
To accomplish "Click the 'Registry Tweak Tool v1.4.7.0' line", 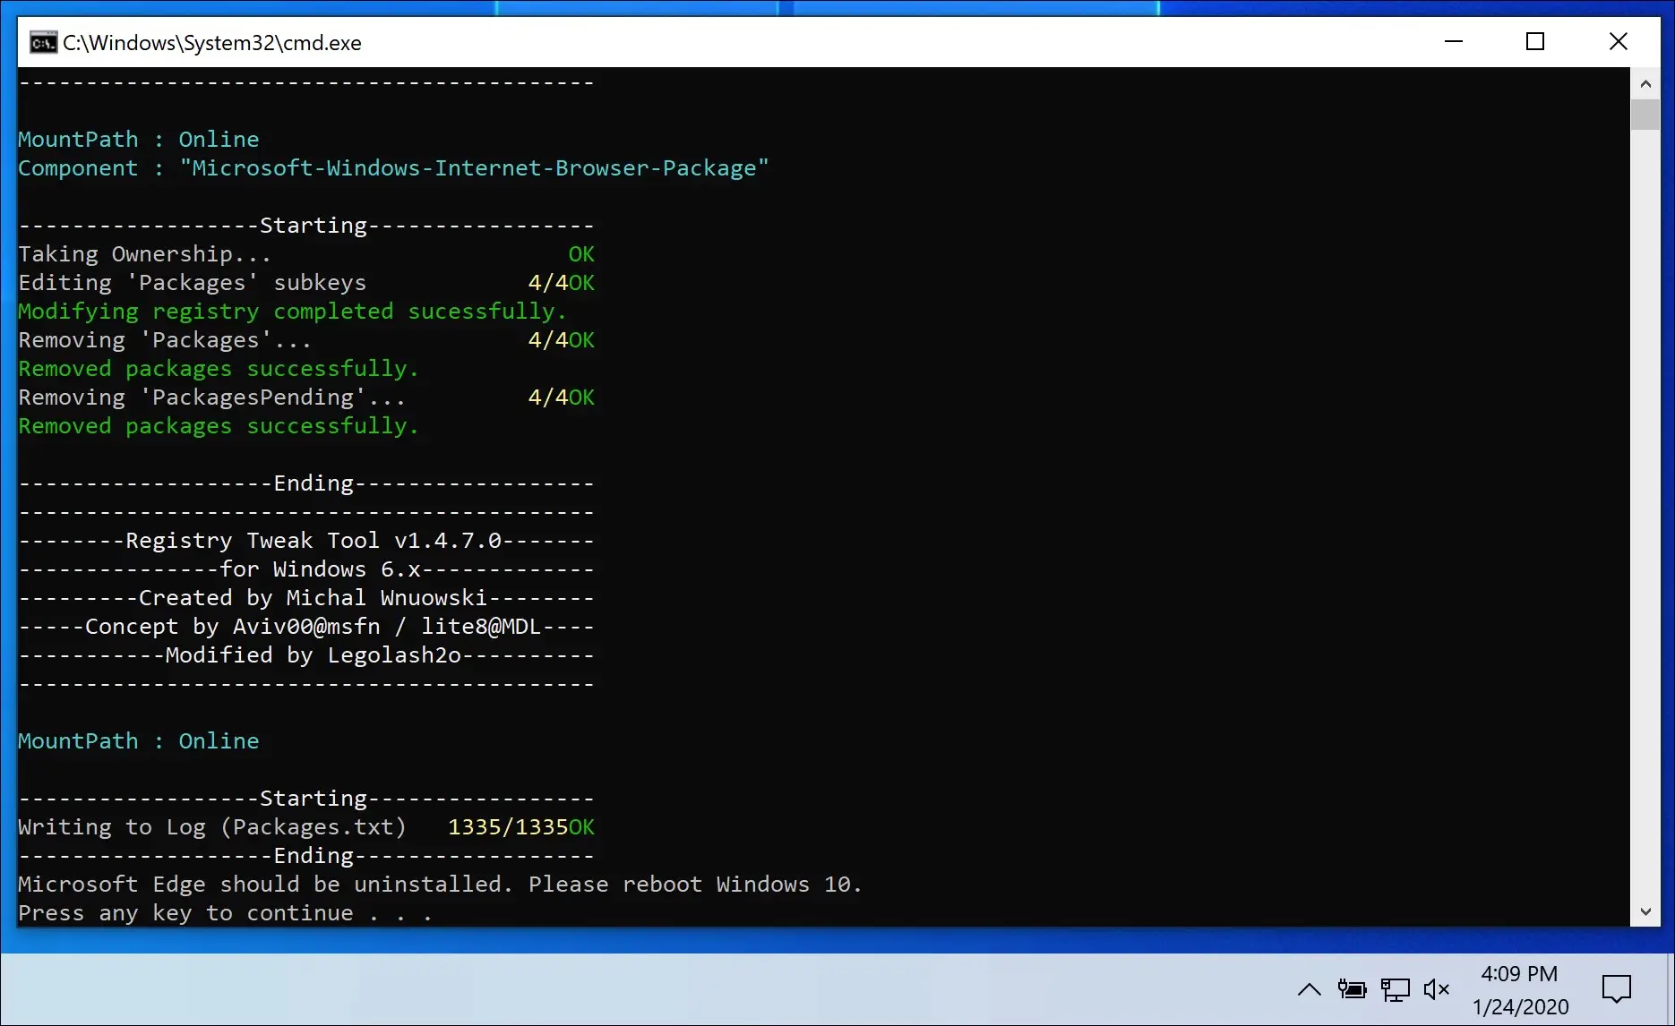I will 306,541.
